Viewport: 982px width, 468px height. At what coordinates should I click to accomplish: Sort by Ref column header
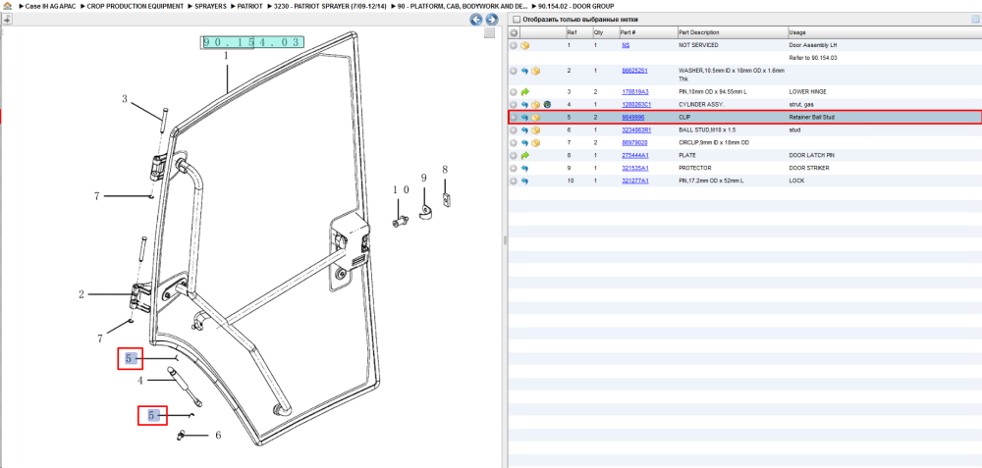[x=573, y=32]
